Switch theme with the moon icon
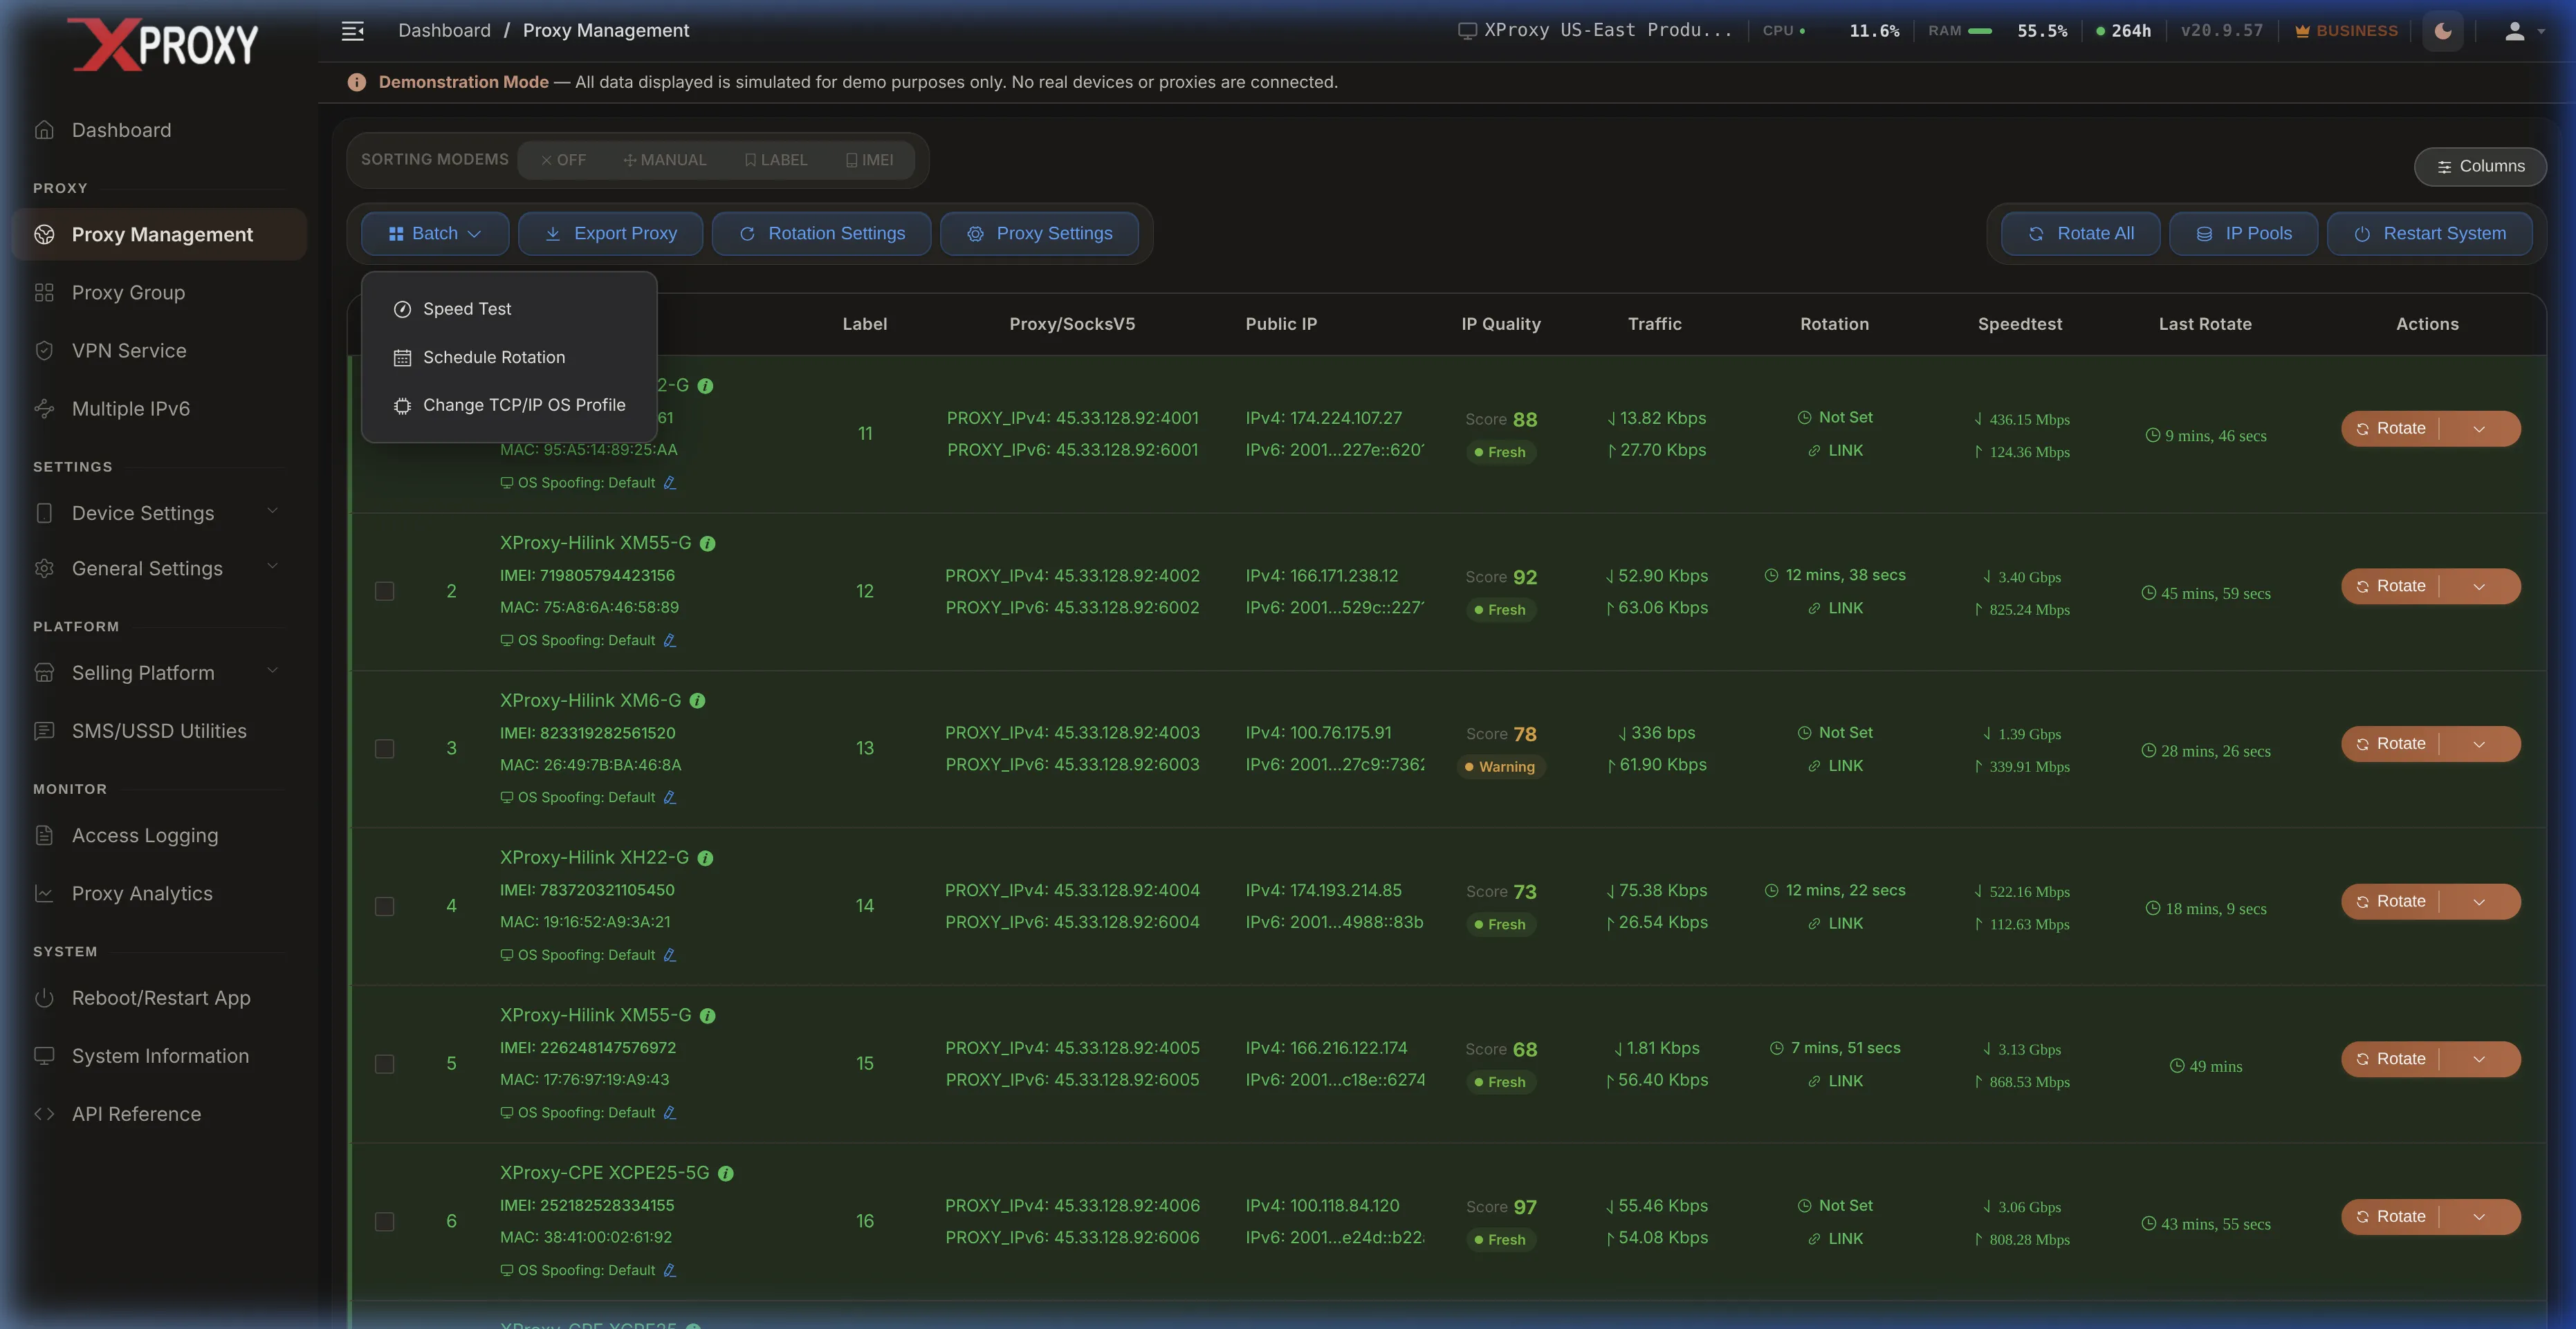This screenshot has height=1329, width=2576. tap(2443, 31)
